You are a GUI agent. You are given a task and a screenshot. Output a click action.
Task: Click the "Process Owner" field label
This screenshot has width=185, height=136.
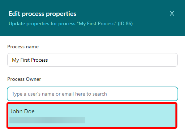24,79
